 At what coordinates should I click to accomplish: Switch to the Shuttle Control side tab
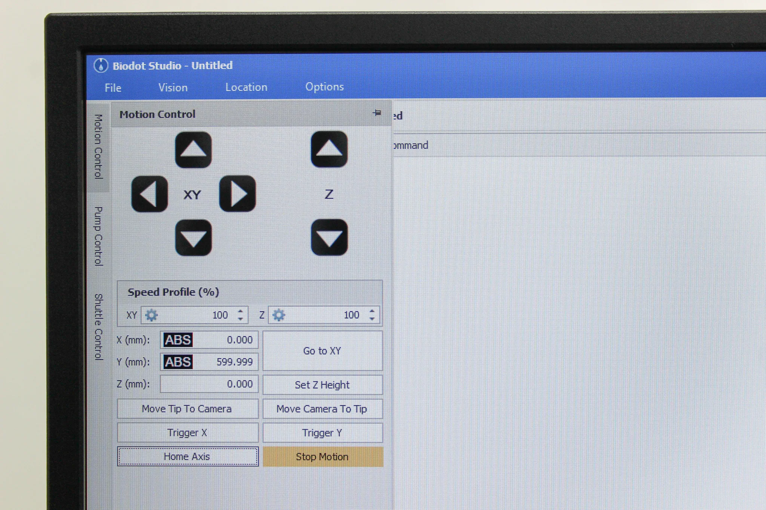tap(98, 327)
